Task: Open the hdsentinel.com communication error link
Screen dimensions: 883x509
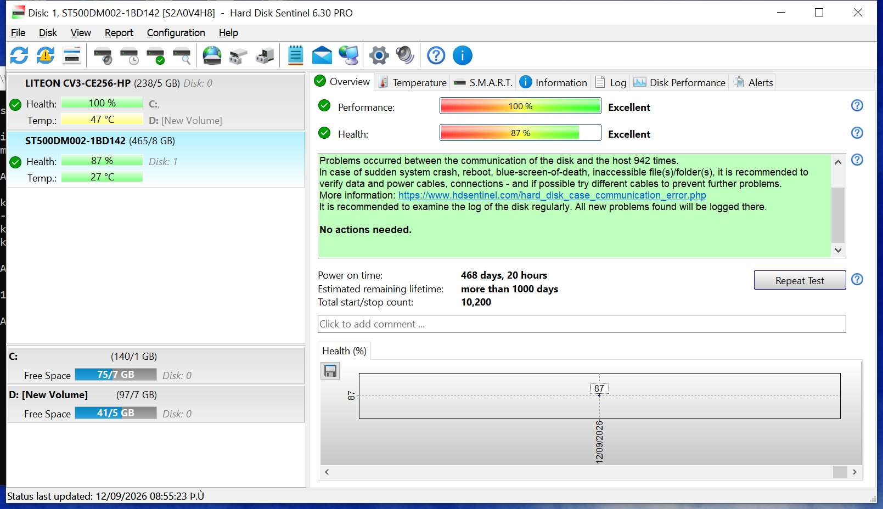Action: tap(552, 195)
